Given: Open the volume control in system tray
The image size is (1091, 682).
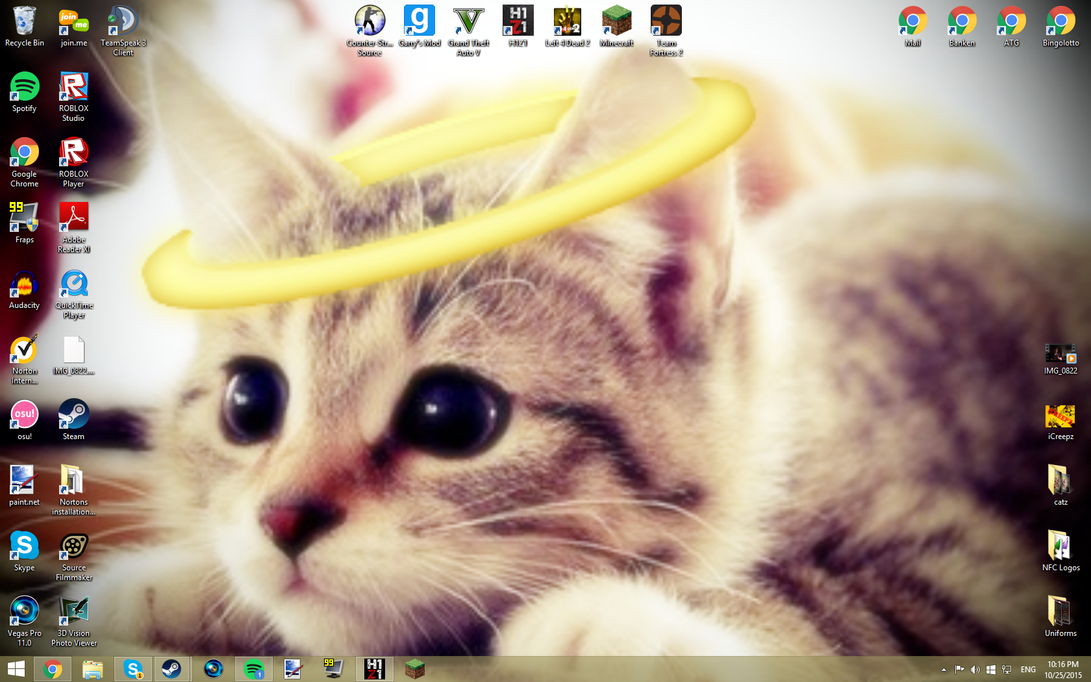Looking at the screenshot, I should pos(975,670).
